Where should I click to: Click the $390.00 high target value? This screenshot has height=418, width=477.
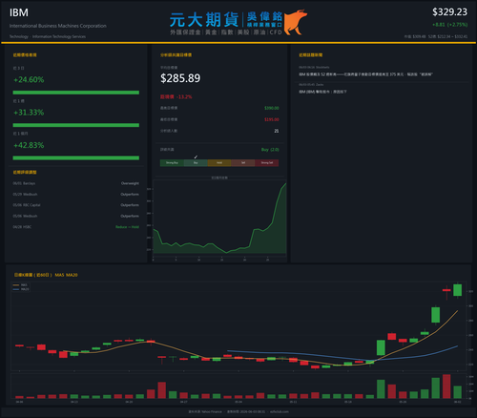272,108
